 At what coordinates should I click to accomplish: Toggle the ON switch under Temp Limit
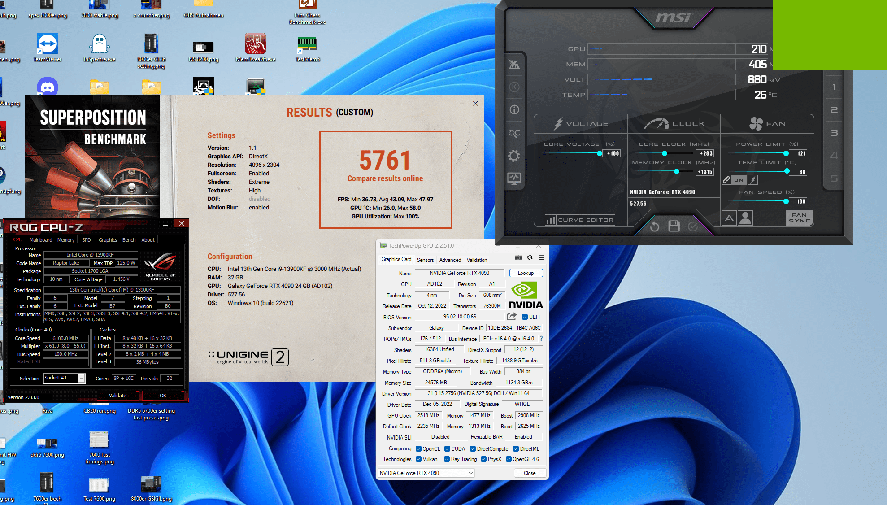(x=739, y=180)
